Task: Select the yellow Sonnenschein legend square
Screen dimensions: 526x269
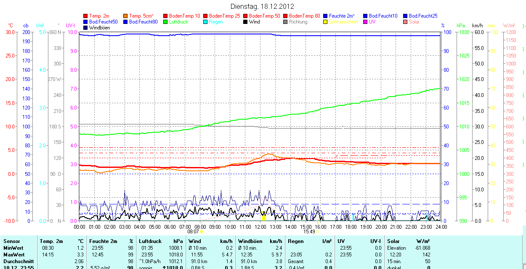Action: (326, 22)
